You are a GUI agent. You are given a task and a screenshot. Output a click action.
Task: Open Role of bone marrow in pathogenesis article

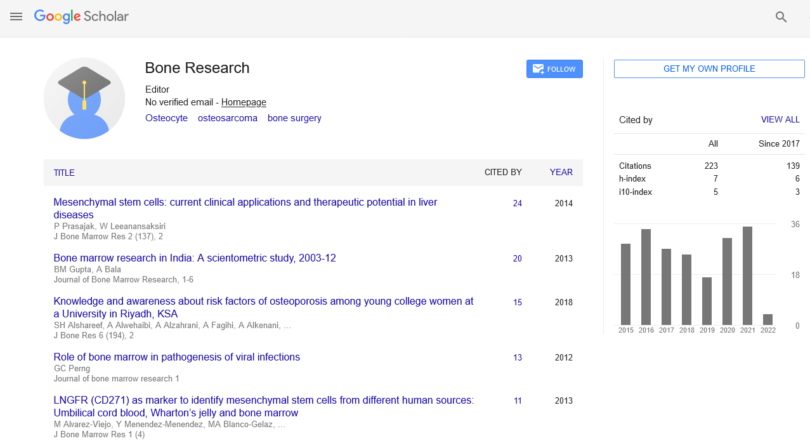[176, 357]
